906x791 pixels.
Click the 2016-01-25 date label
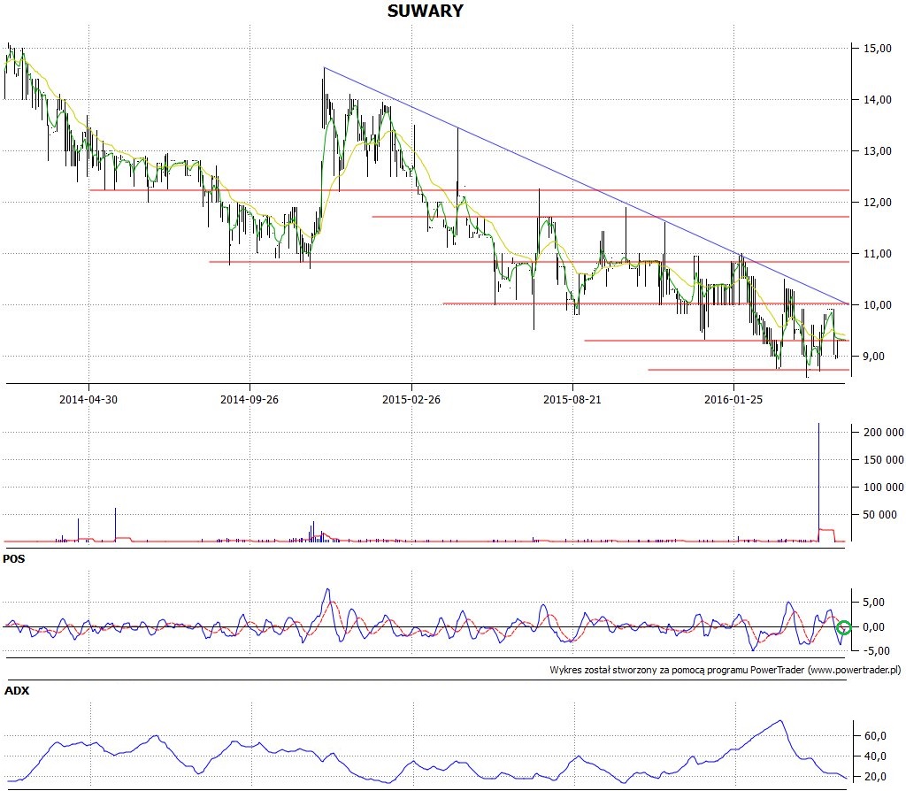pyautogui.click(x=733, y=399)
